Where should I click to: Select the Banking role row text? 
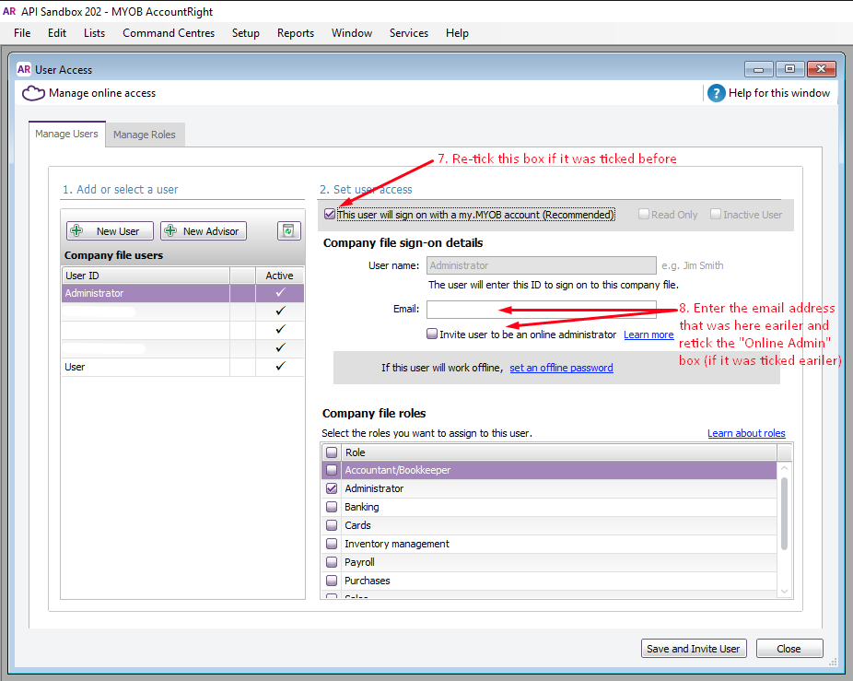[x=362, y=507]
